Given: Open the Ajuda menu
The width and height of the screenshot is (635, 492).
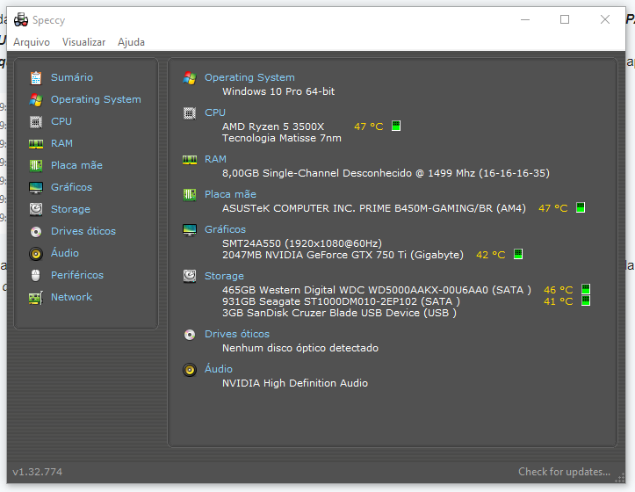Looking at the screenshot, I should (x=131, y=42).
